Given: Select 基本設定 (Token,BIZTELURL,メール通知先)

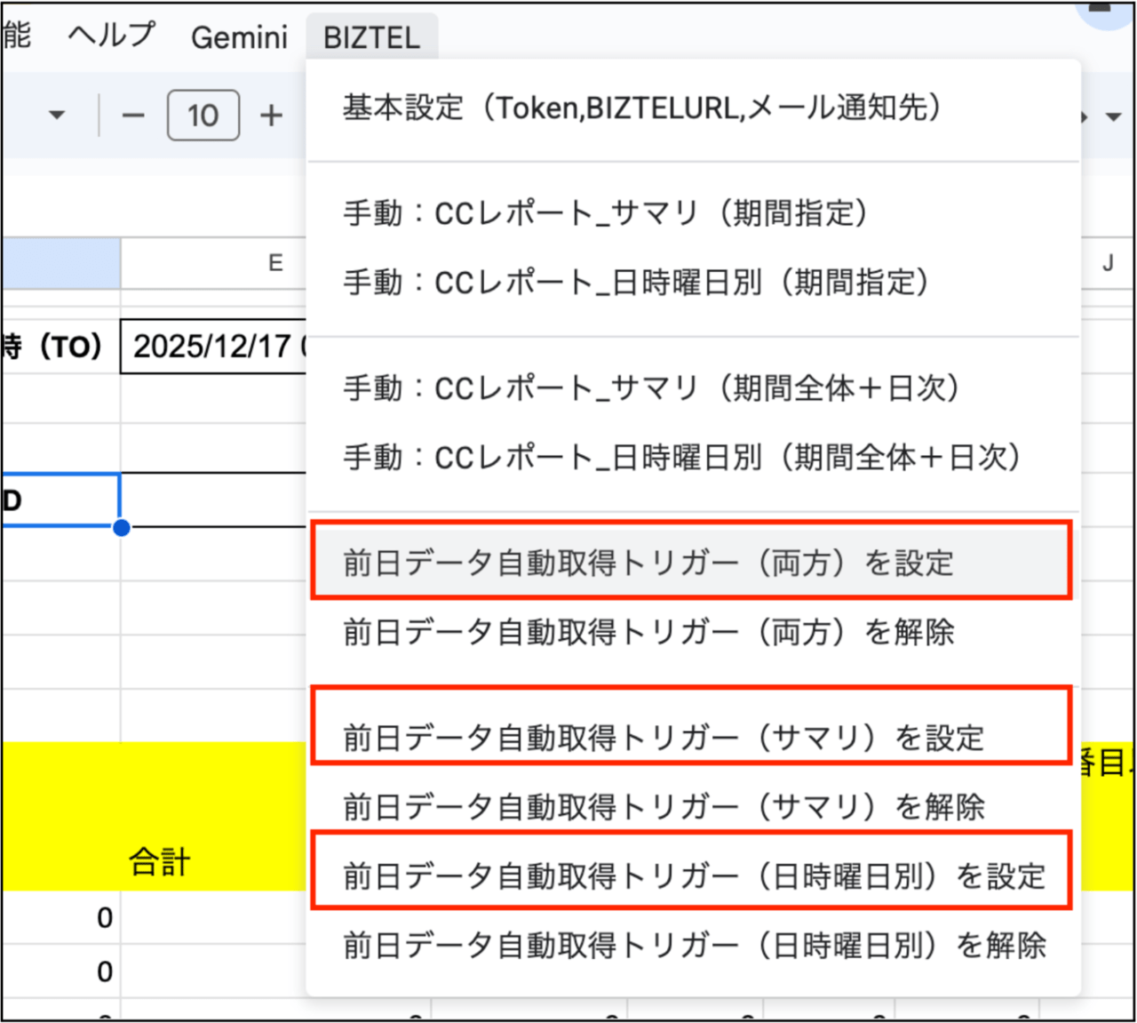Looking at the screenshot, I should tap(641, 108).
